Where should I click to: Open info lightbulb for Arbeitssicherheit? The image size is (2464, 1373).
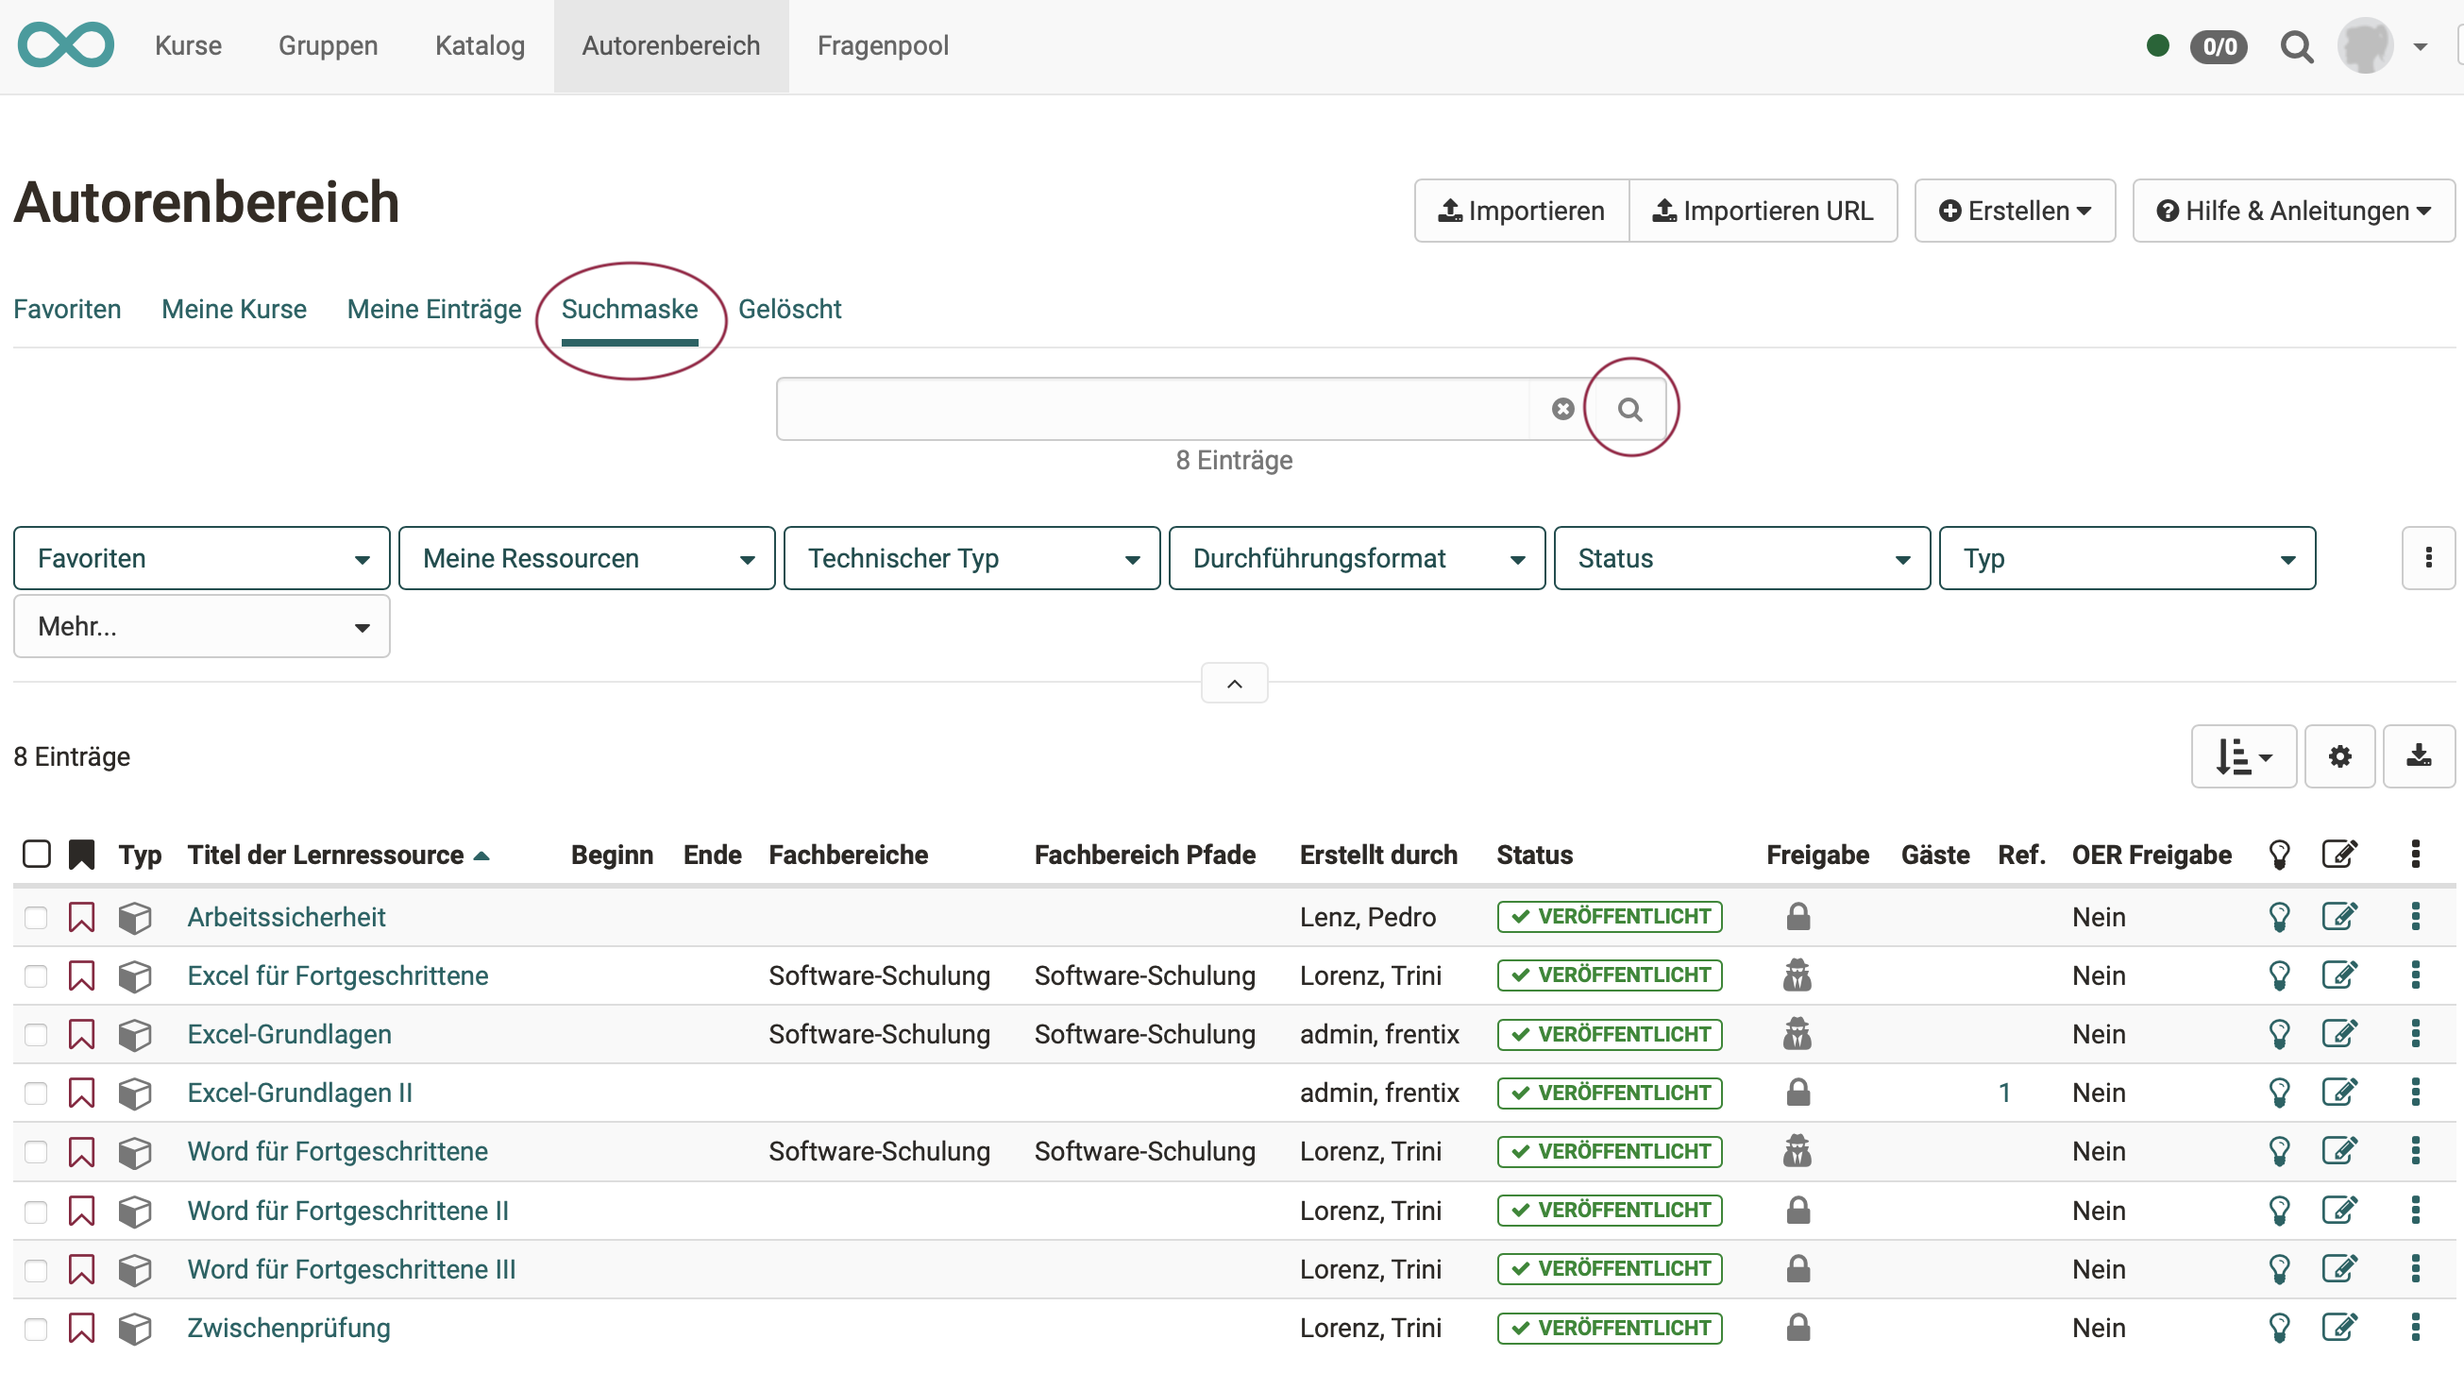(2279, 918)
